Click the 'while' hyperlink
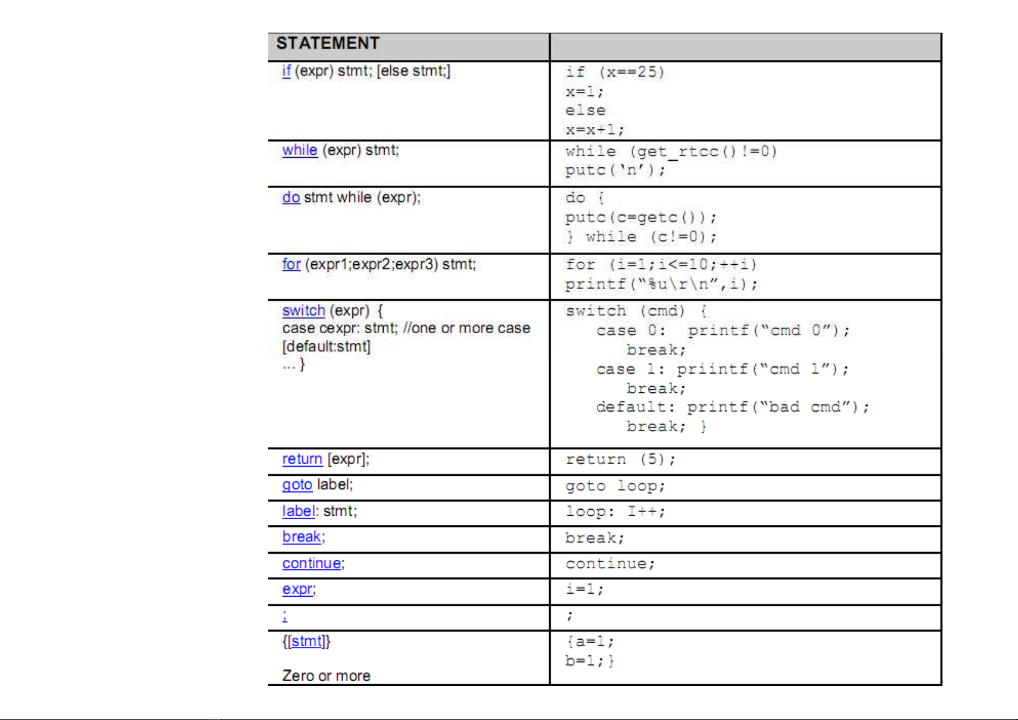 click(299, 150)
